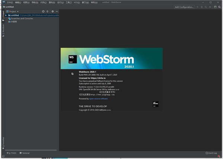The image size is (223, 159).
Task: Click the JetBrains logo in About dialog
Action: pyautogui.click(x=156, y=104)
